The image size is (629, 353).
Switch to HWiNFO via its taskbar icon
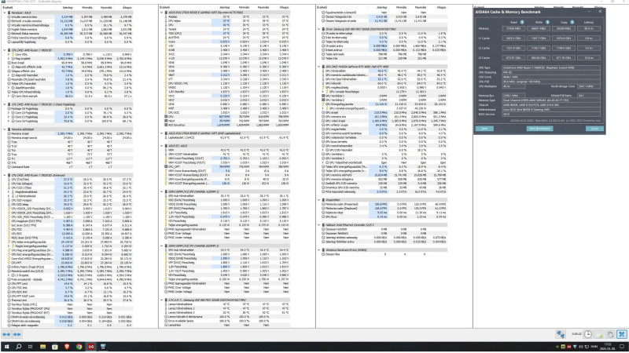coord(103,347)
